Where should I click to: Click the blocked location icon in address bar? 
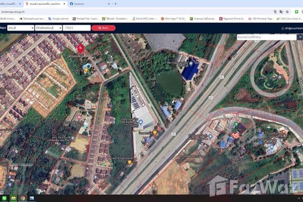[x=275, y=12]
